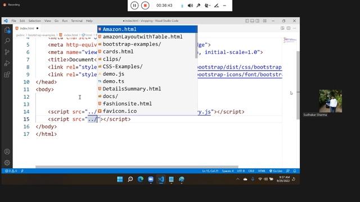The height and width of the screenshot is (202, 360).
Task: Open the Windows Start menu
Action: 120,180
